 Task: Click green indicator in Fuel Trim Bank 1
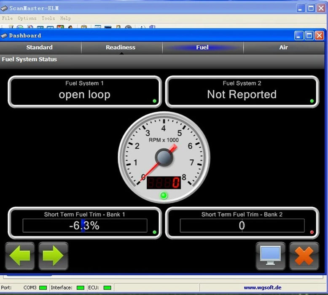(154, 232)
